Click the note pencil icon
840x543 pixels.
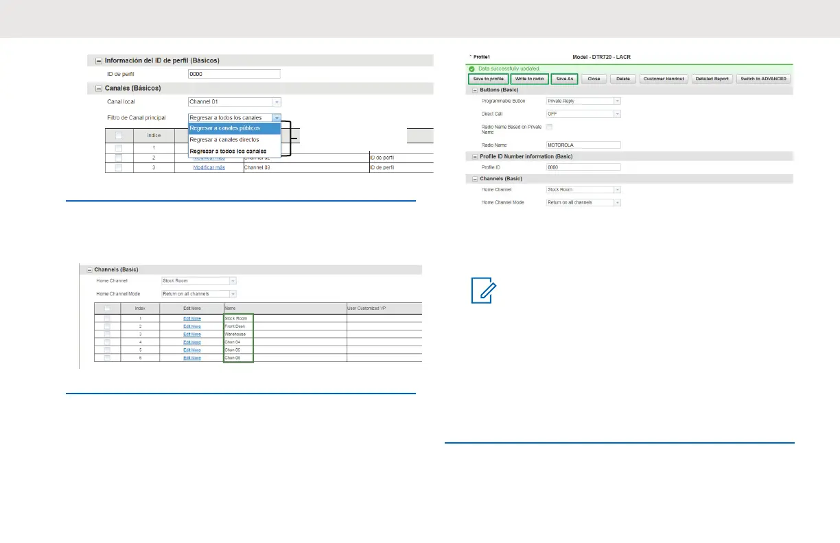coord(483,292)
